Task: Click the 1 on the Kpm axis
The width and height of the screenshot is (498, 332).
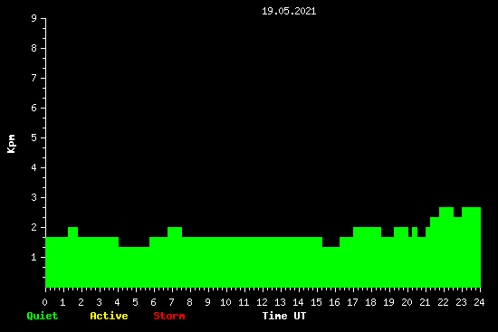Action: click(x=34, y=257)
